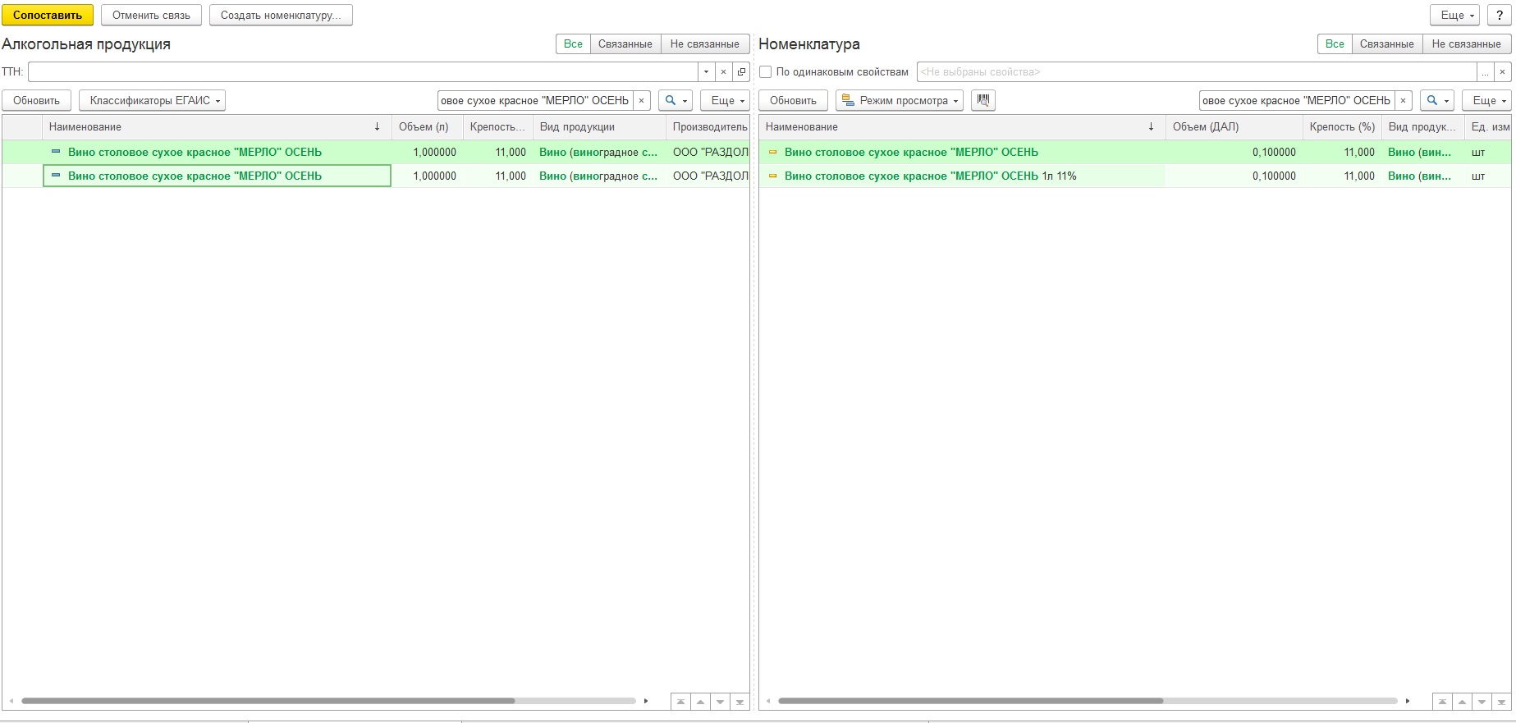
Task: Move up one row in left table
Action: coord(700,702)
